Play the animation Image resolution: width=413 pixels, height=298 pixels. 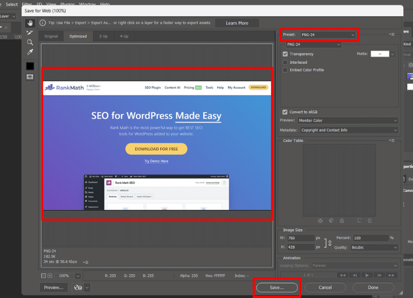click(367, 275)
